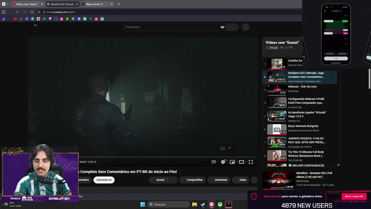Open the new tab plus button
The height and width of the screenshot is (209, 371).
(x=119, y=4)
